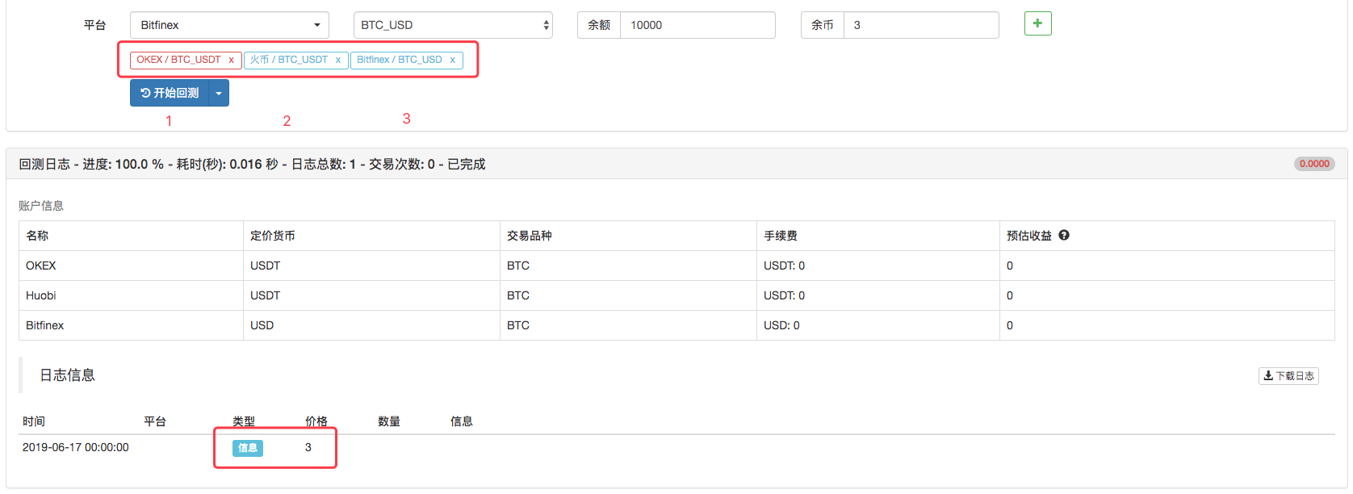Viewport: 1353px width, 494px height.
Task: Click the blue 信息 log type badge
Action: click(248, 448)
